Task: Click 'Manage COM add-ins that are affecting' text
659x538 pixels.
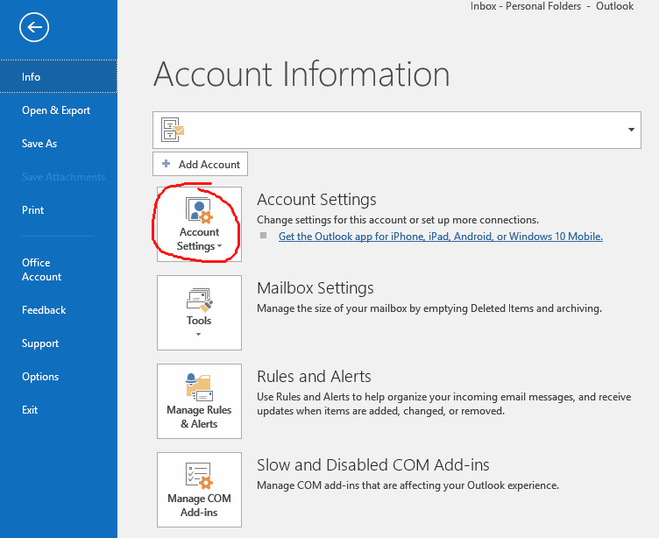Action: point(407,485)
